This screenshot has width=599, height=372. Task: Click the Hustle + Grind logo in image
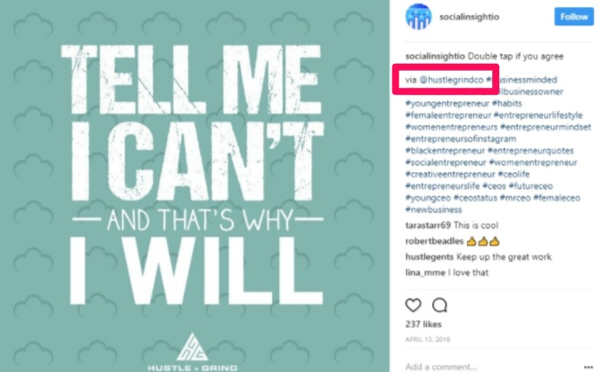pyautogui.click(x=192, y=352)
